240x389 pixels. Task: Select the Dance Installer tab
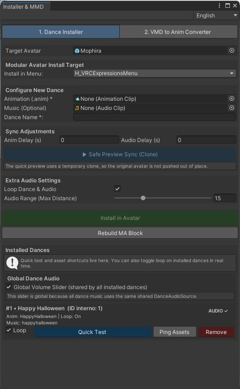[61, 32]
